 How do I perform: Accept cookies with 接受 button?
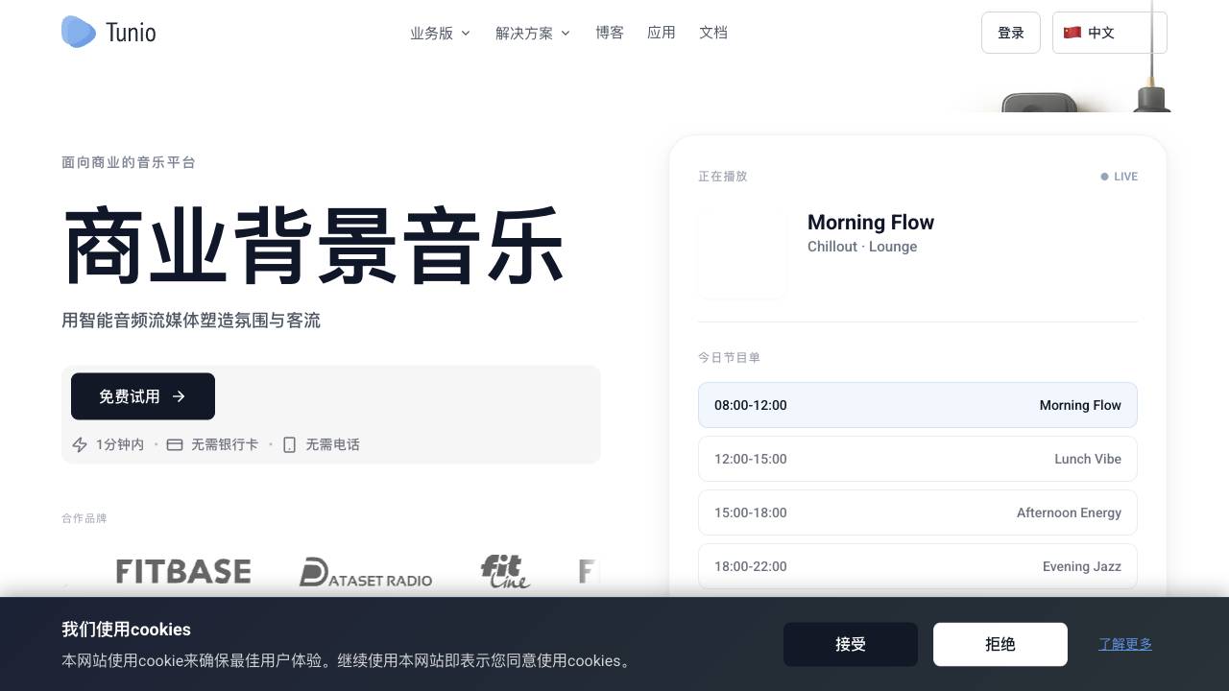(x=851, y=644)
